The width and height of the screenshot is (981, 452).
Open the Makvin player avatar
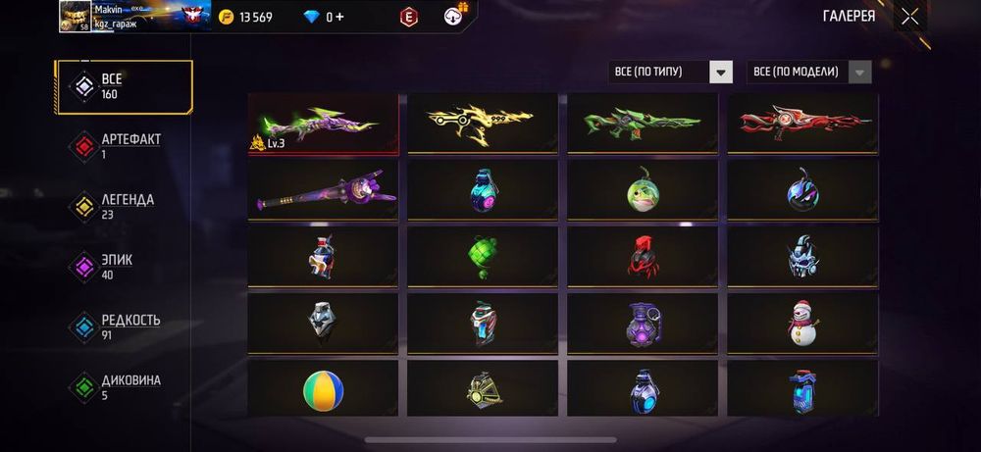click(76, 17)
